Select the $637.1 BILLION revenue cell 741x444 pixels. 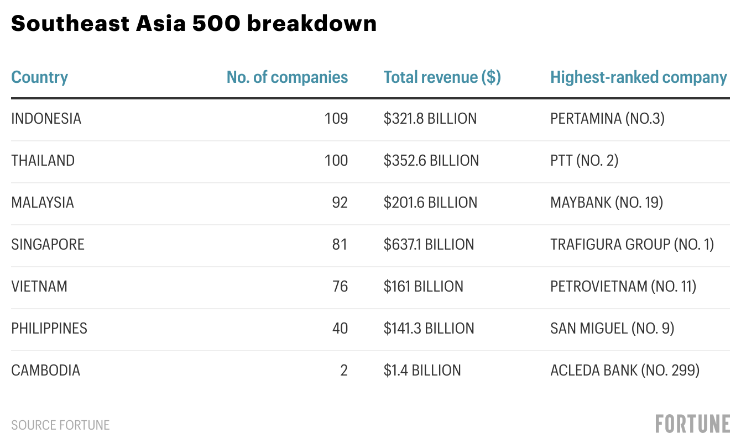pyautogui.click(x=429, y=245)
